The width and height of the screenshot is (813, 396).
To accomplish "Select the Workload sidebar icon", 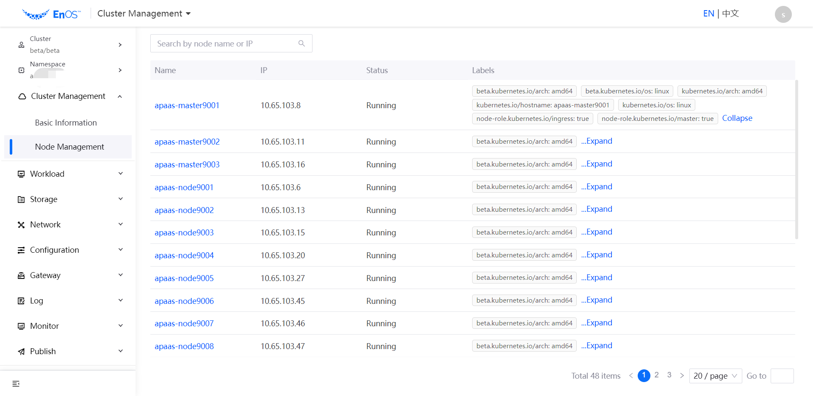I will pyautogui.click(x=22, y=174).
